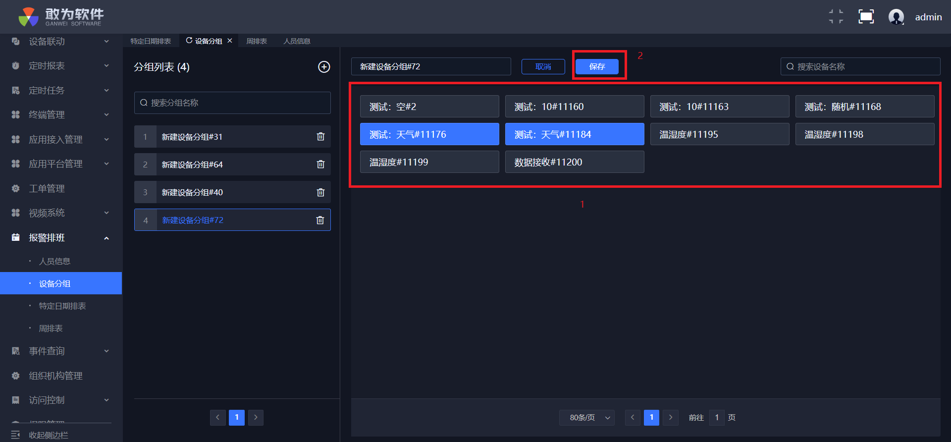
Task: Click the 取消 cancel button
Action: point(543,66)
